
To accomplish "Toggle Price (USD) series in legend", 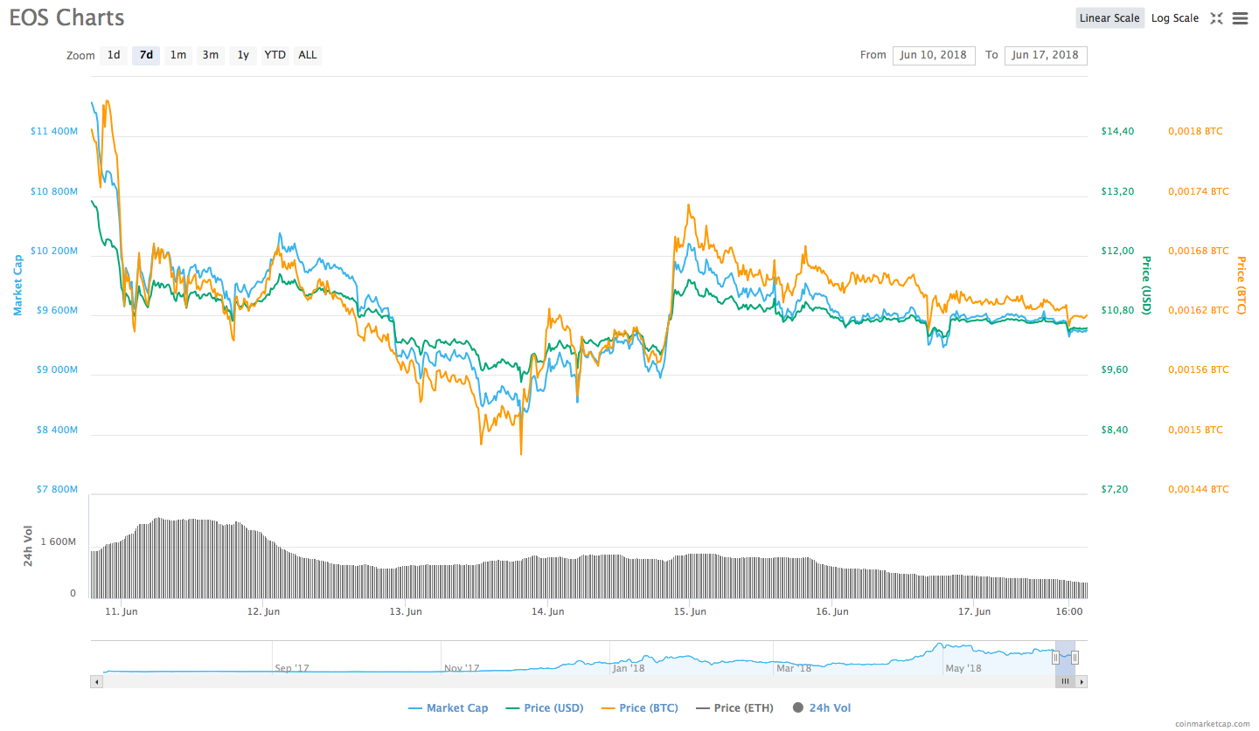I will 545,708.
